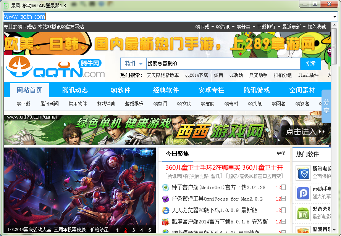Click QQ下载 in the sub-navigation row
The height and width of the screenshot is (236, 341).
24,104
